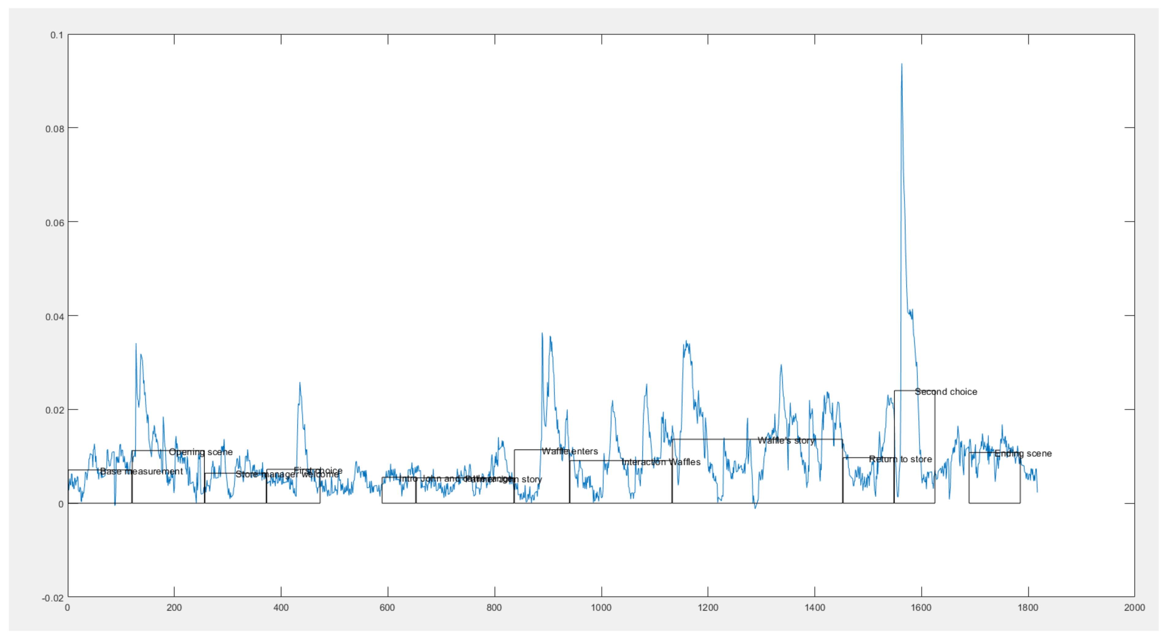
Task: Click the 'Waffle enters' label
Action: [x=570, y=451]
